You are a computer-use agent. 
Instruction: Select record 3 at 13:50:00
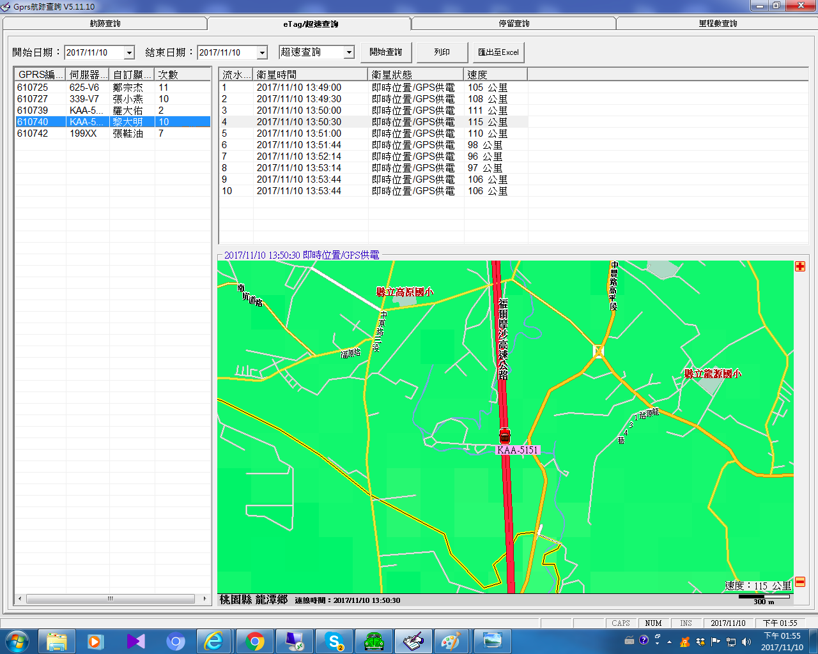[x=374, y=110]
